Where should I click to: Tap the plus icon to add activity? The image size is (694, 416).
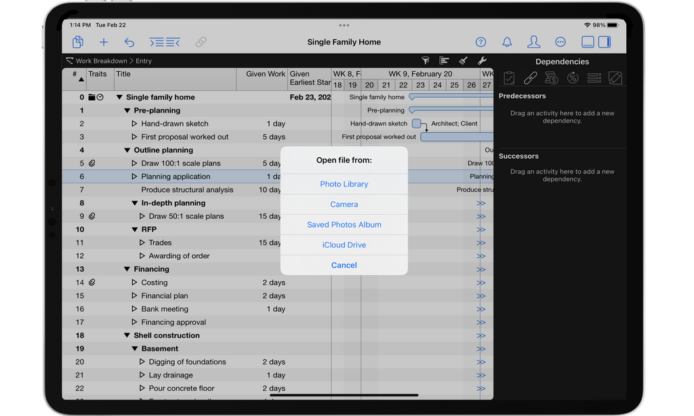coord(104,42)
